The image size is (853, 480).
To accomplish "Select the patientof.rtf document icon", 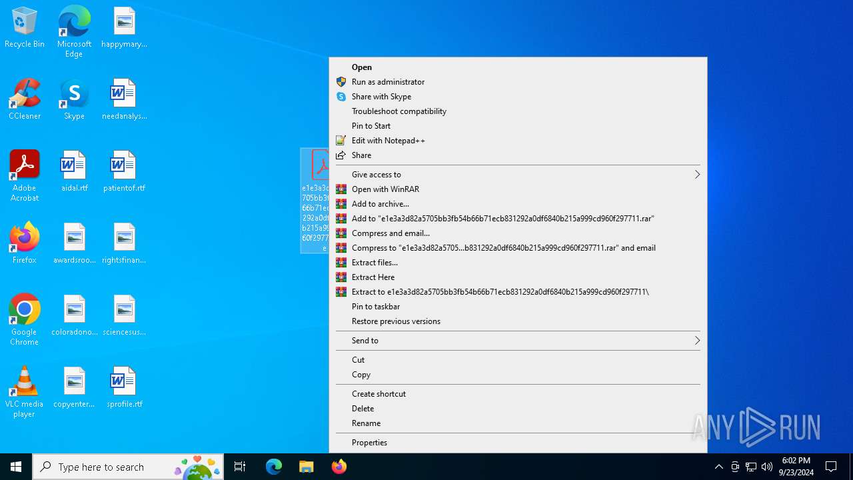I will (124, 172).
